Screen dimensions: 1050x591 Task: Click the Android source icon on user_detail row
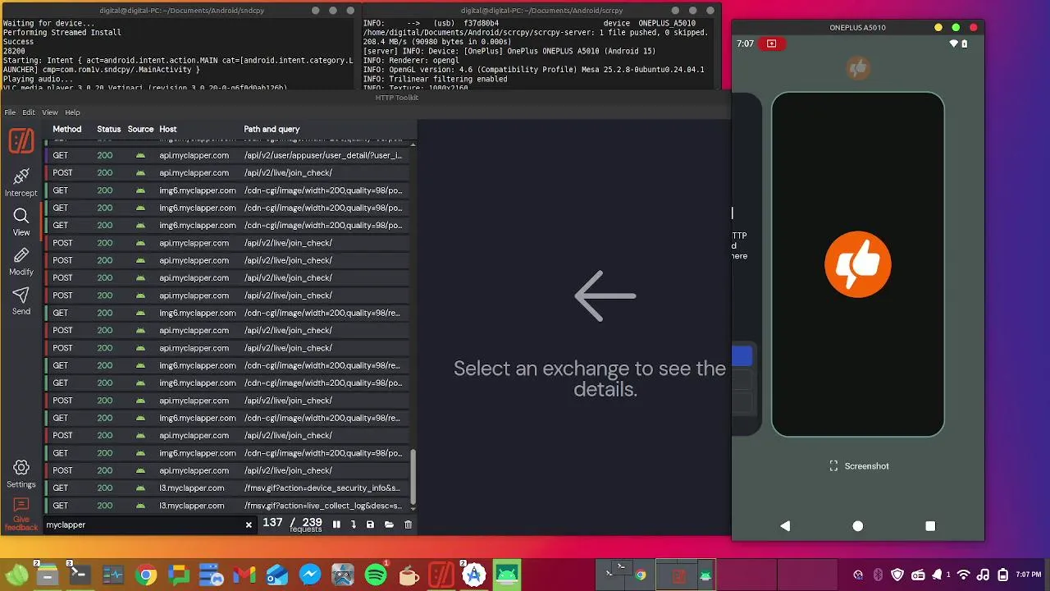(x=140, y=155)
